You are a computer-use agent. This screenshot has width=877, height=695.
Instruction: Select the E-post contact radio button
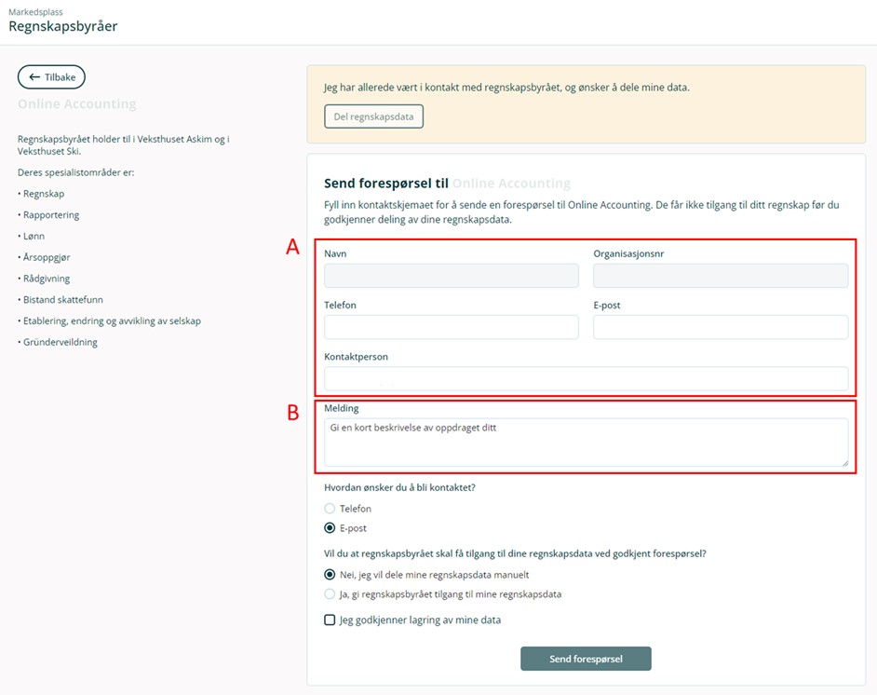330,528
